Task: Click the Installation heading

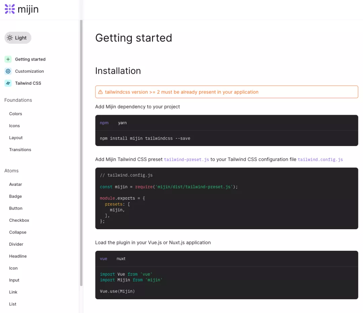Action: (x=118, y=71)
